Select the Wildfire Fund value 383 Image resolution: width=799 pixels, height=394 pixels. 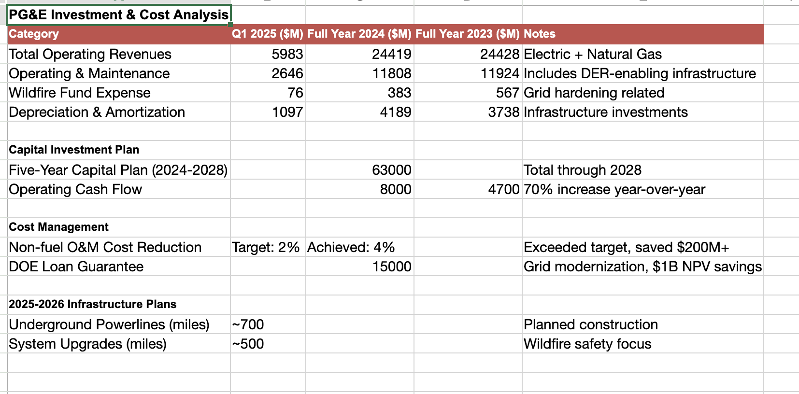click(x=399, y=93)
